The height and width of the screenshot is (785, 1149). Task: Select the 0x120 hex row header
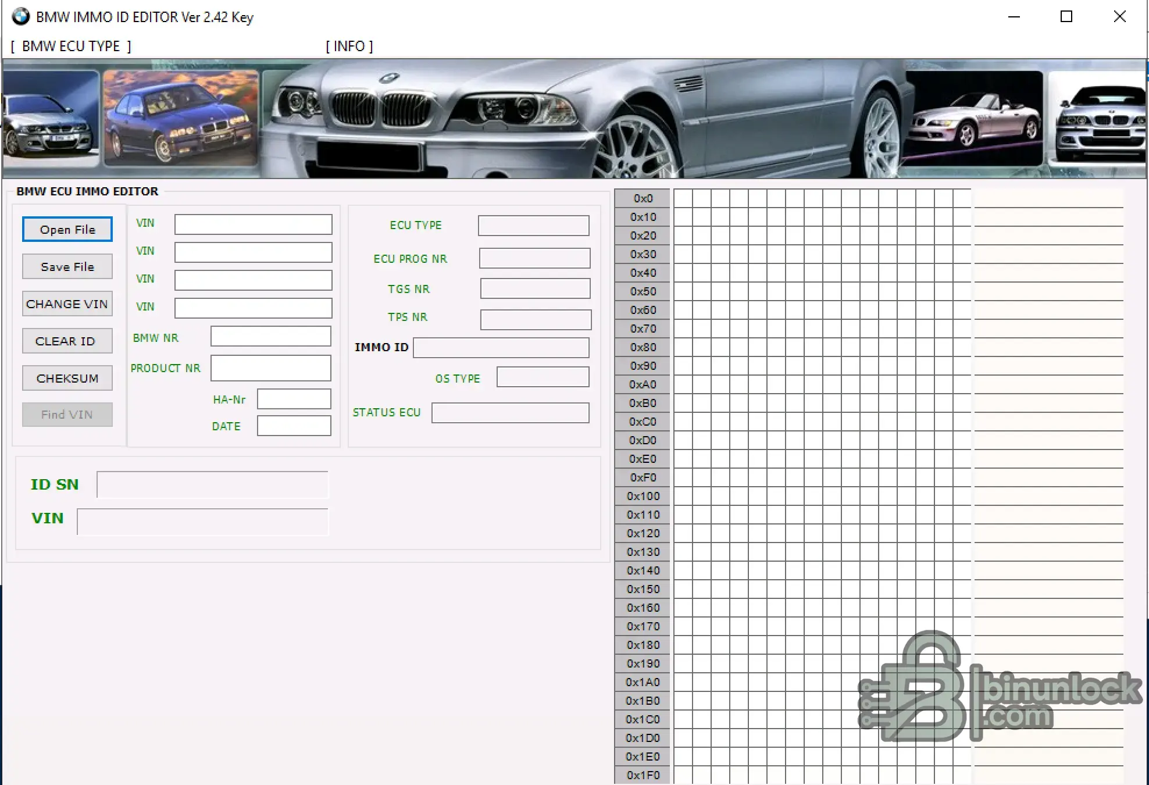coord(643,533)
